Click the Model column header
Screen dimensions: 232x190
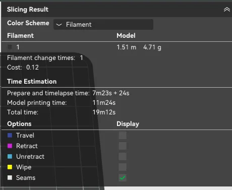coord(126,36)
